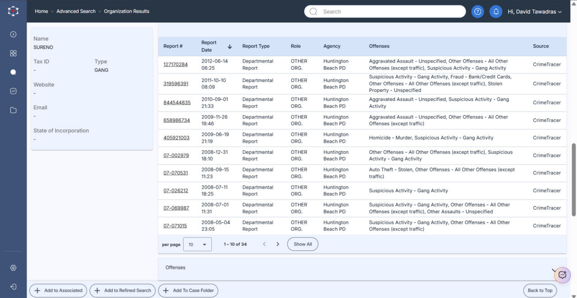Screen dimensions: 577x298
Task: Sort by Offenses column header
Action: 379,46
